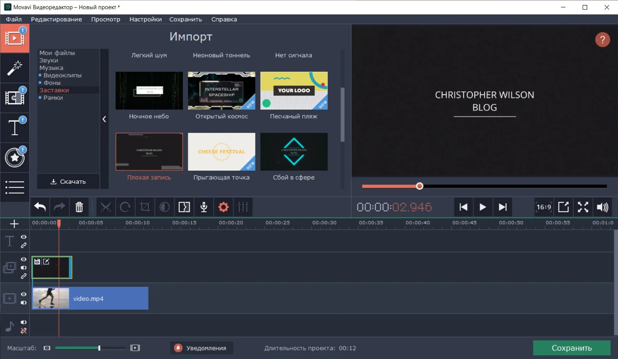Open the Transitions tab icon
Image resolution: width=618 pixels, height=359 pixels.
coord(14,98)
